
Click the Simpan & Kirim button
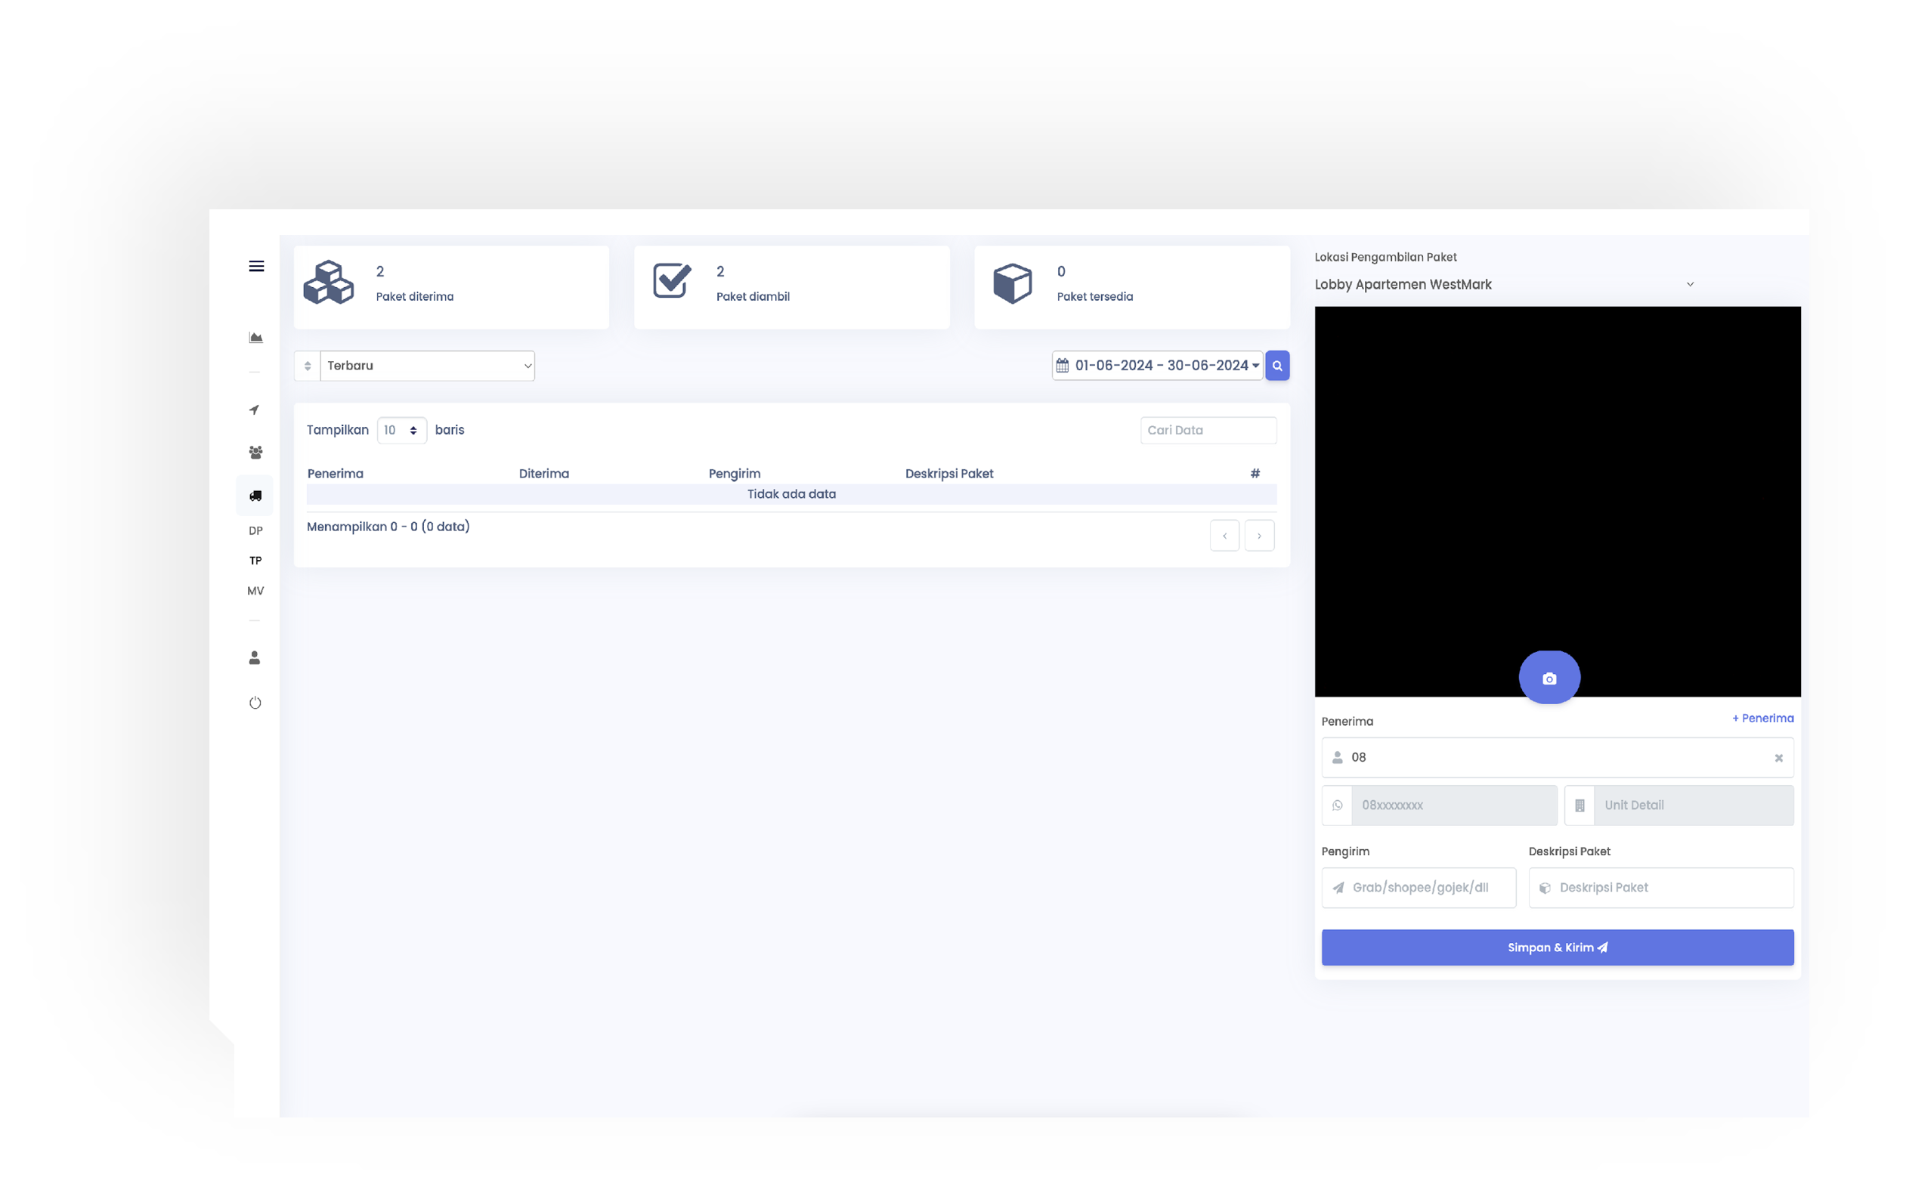click(x=1556, y=947)
